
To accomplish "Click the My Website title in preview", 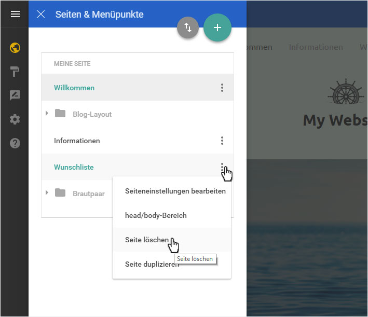I will coord(335,120).
